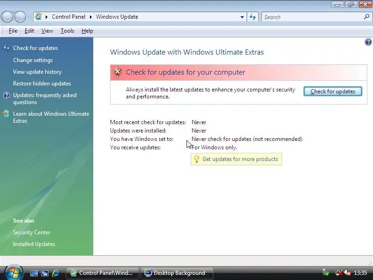Click the magnifier search icon
Image resolution: width=373 pixels, height=280 pixels.
tap(366, 17)
